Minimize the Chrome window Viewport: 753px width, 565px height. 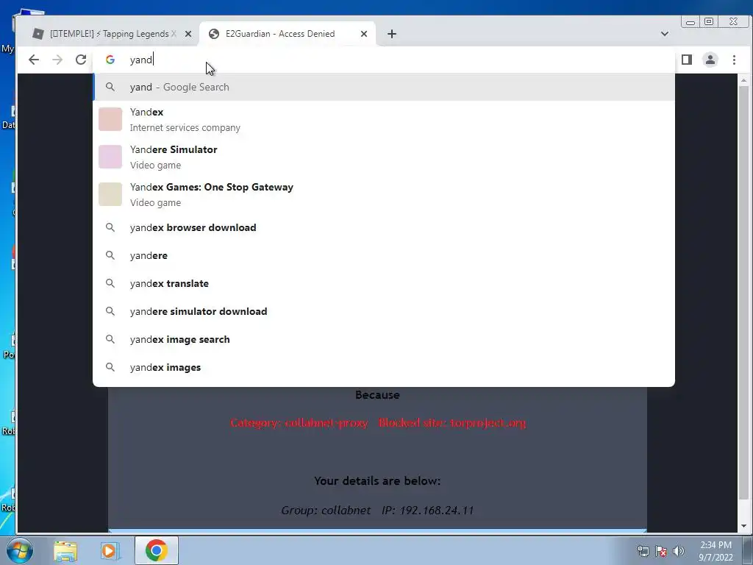[x=690, y=22]
